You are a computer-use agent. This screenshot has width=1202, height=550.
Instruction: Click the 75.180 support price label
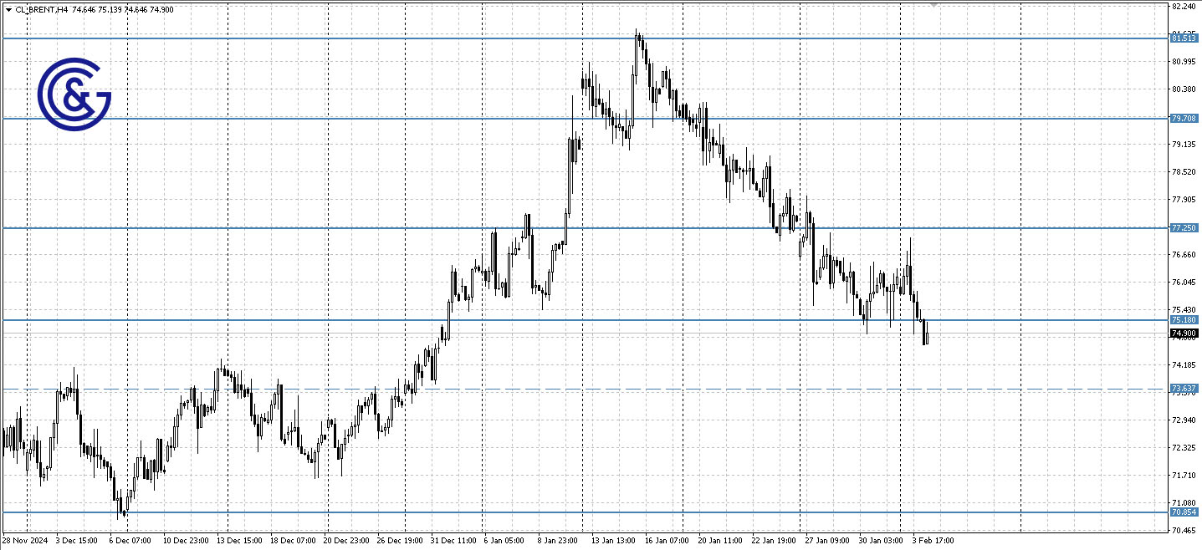(1184, 320)
